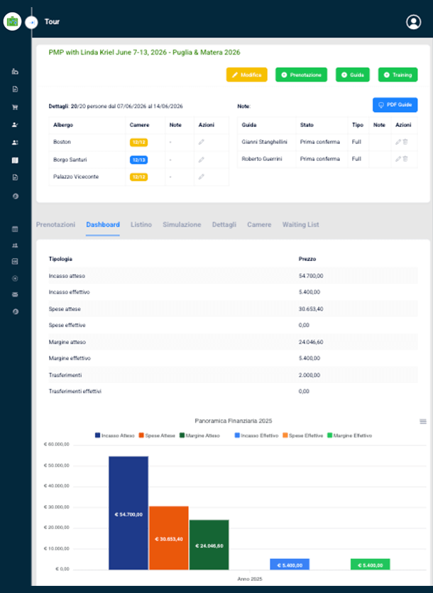Click the green app logo in the corner

(x=12, y=21)
